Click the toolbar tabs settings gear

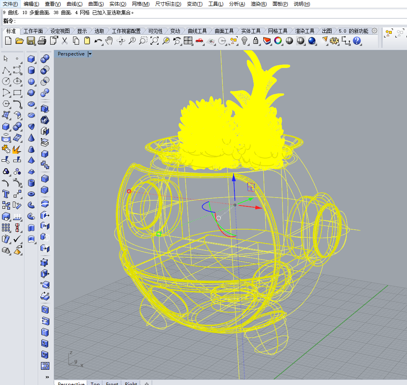coord(374,31)
